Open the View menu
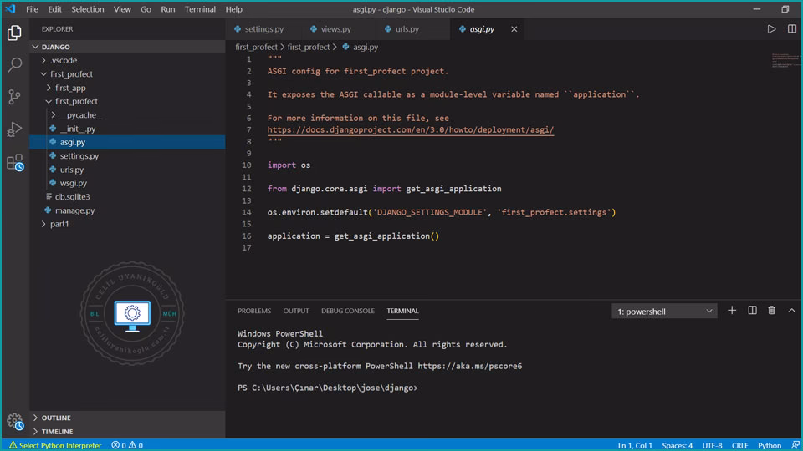The height and width of the screenshot is (451, 803). tap(122, 9)
